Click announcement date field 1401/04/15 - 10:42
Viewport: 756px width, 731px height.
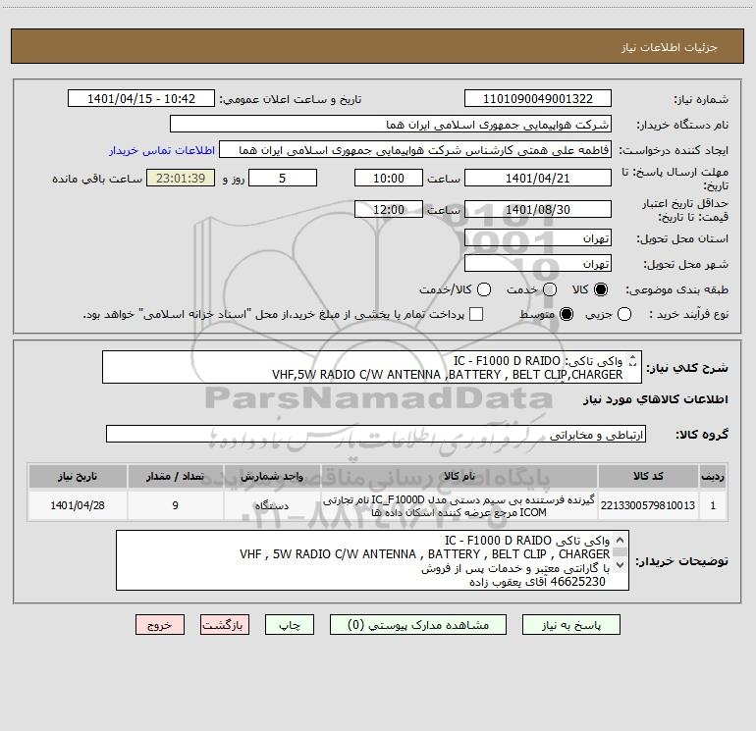point(141,99)
